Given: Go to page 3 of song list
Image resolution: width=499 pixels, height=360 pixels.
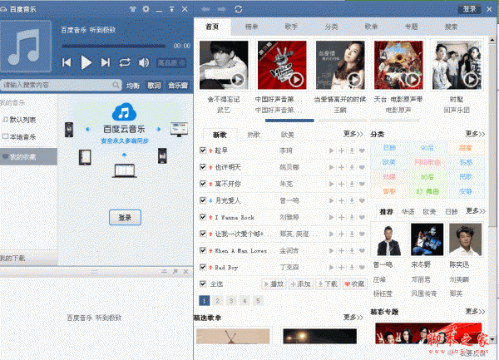Looking at the screenshot, I should tap(231, 300).
